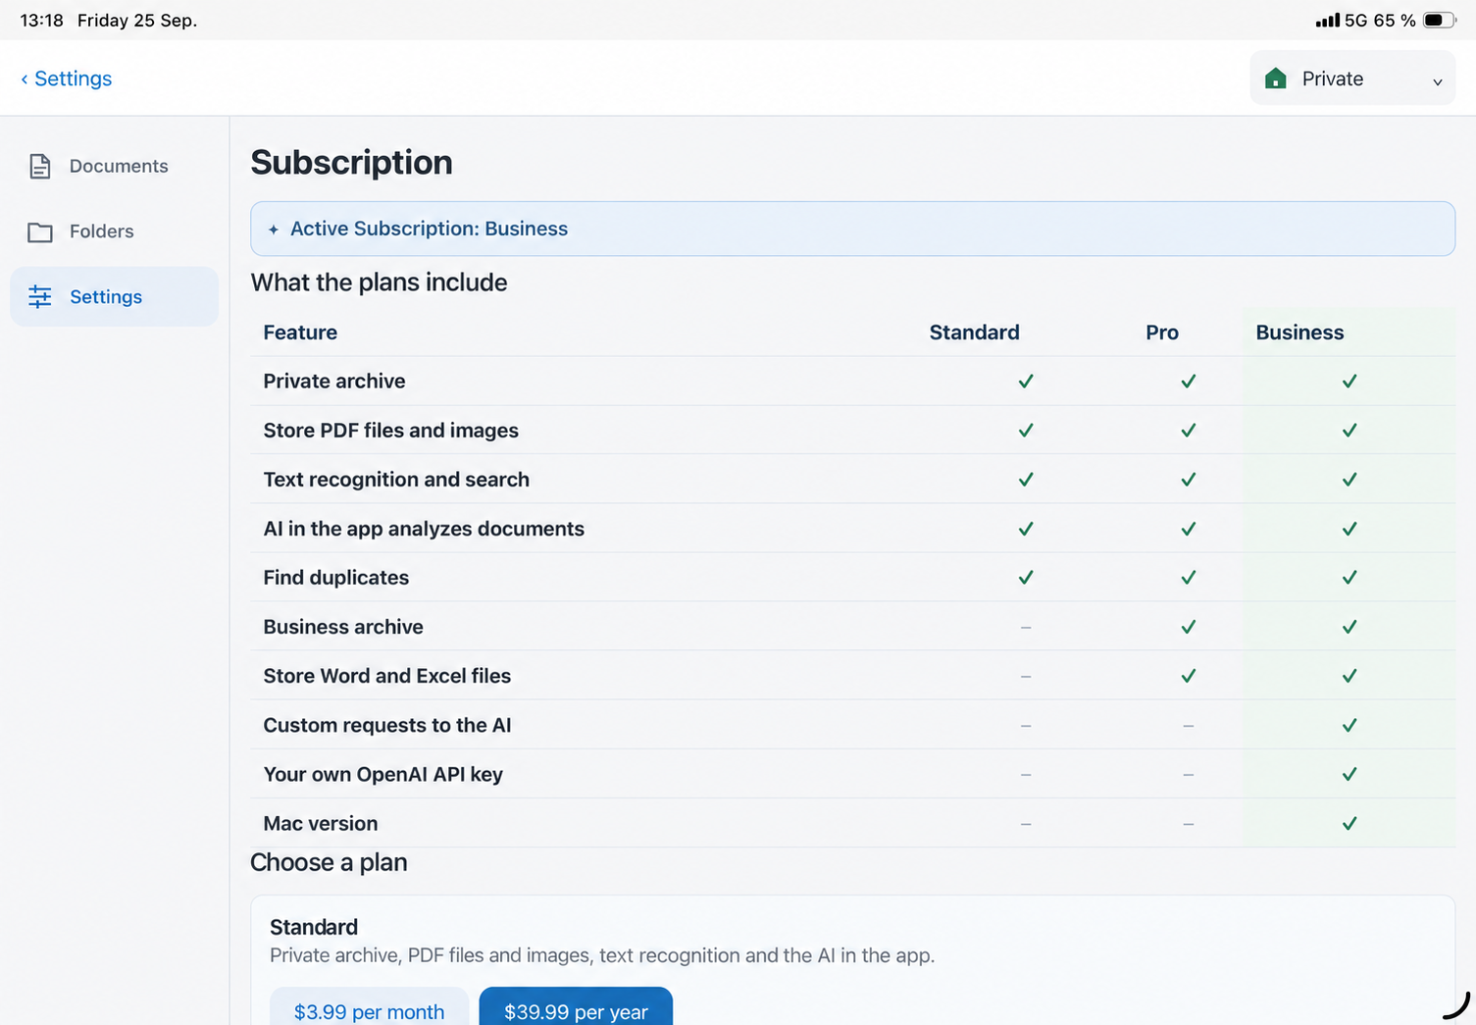Image resolution: width=1476 pixels, height=1025 pixels.
Task: Click the green house icon
Action: click(1276, 78)
